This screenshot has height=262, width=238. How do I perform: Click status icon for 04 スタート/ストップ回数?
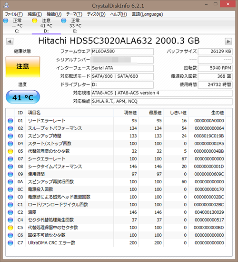point(10,144)
